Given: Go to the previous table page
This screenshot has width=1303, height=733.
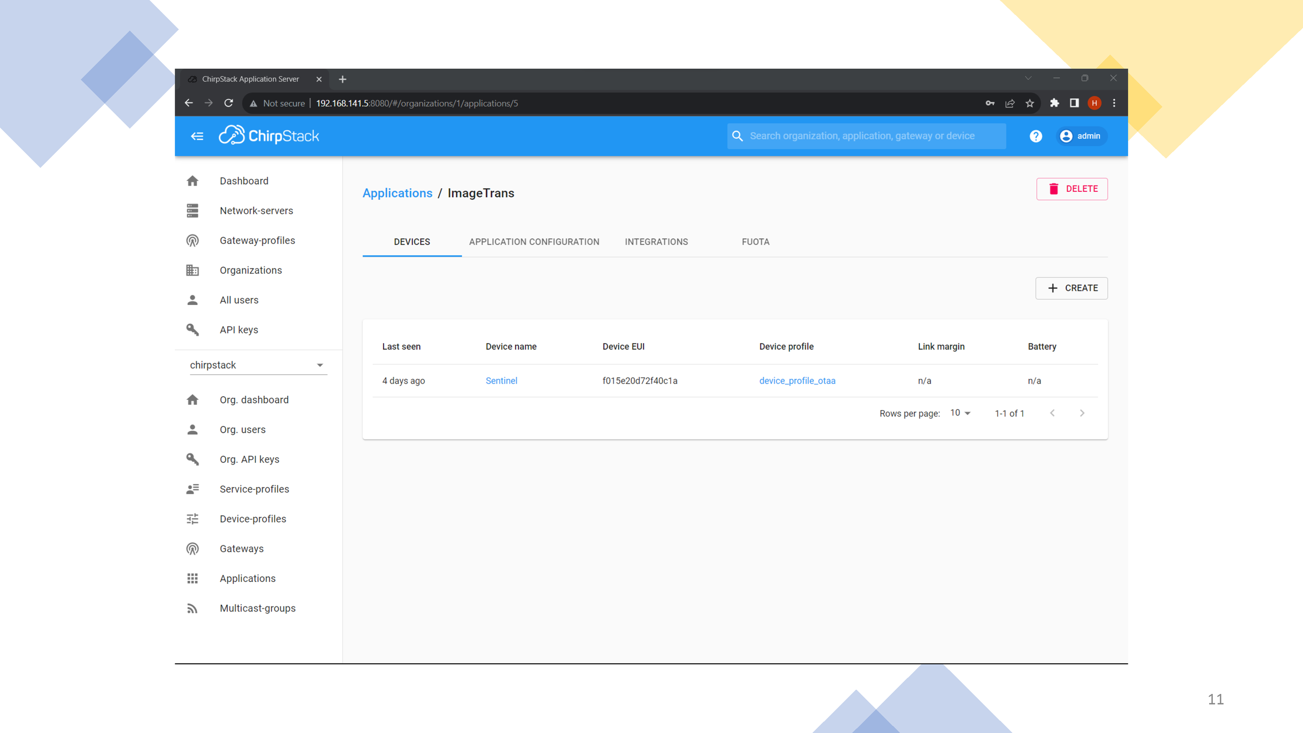Looking at the screenshot, I should coord(1052,413).
